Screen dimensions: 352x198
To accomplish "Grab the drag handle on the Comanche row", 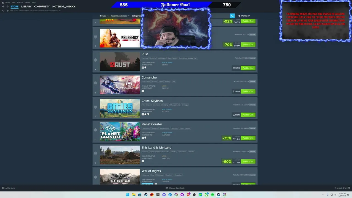I will coord(95,83).
